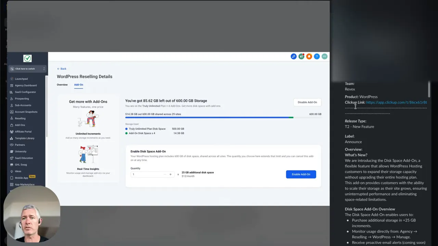Click the Sub-Accounts sidebar icon
438x246 pixels.
(12, 105)
